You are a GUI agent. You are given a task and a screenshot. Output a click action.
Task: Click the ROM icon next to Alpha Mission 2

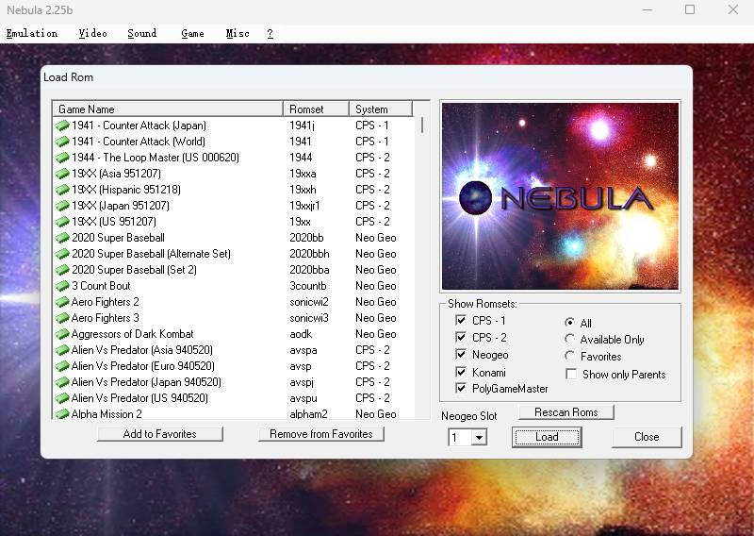coord(62,414)
